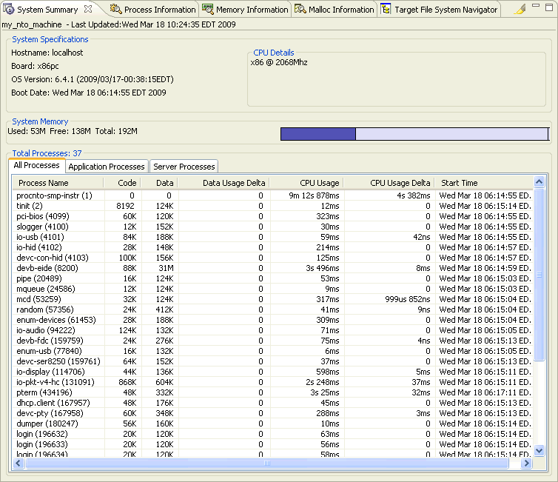This screenshot has height=482, width=558.
Task: Click the Malloc Information tab icon
Action: pos(300,10)
